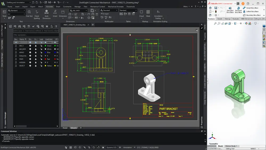Viewport: 266px width, 150px height.
Task: Click the Smart dimension tool
Action: pos(55,13)
